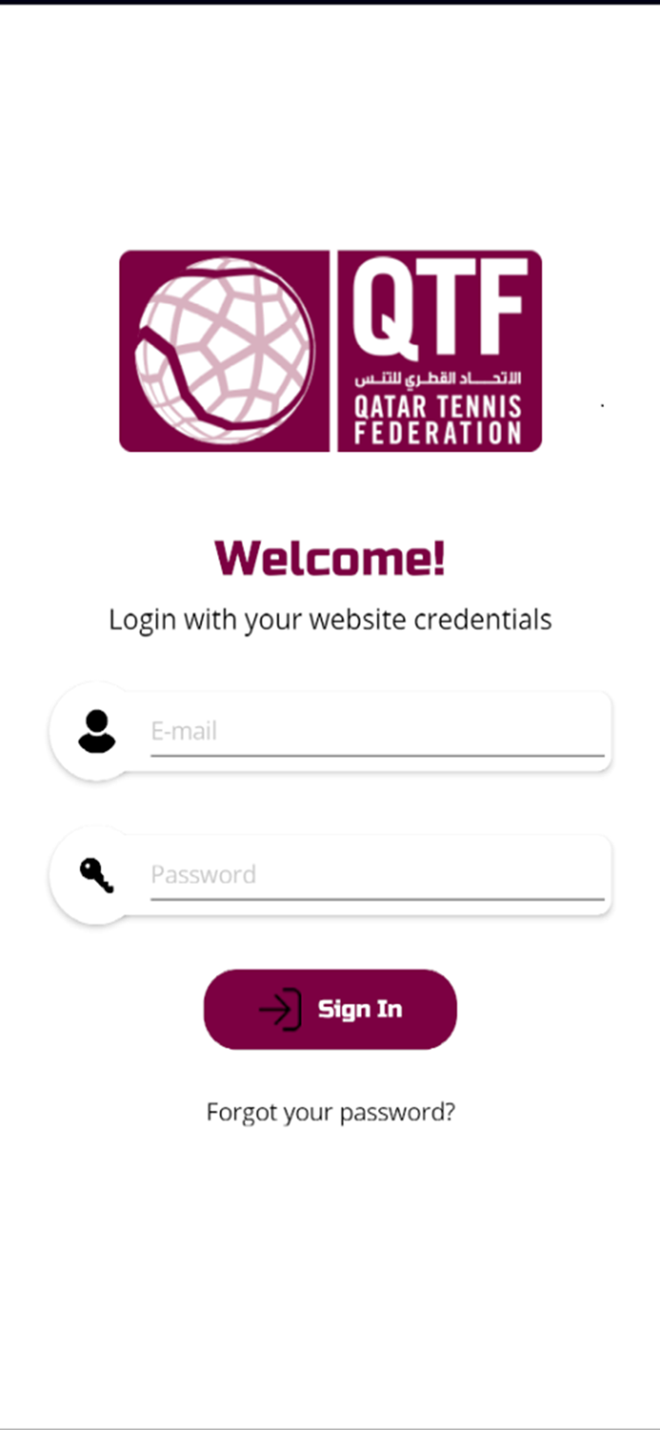
Task: Click the Sign In button label
Action: (x=360, y=1010)
